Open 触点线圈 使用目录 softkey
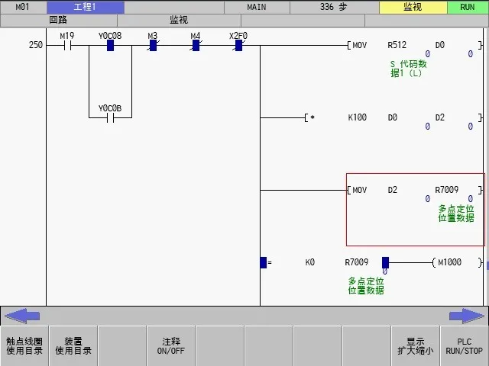The image size is (489, 366). point(24,346)
